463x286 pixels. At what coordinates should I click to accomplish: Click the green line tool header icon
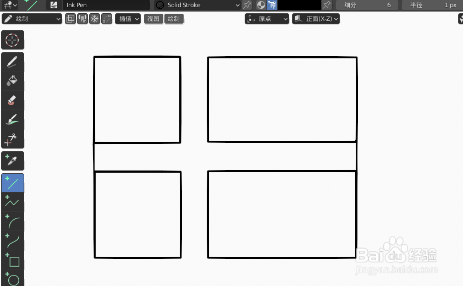(x=31, y=5)
